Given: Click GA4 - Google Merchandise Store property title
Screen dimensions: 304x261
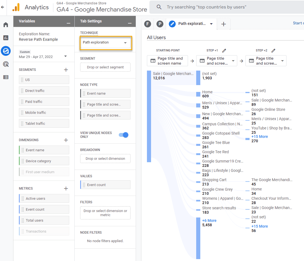Looking at the screenshot, I should [102, 10].
